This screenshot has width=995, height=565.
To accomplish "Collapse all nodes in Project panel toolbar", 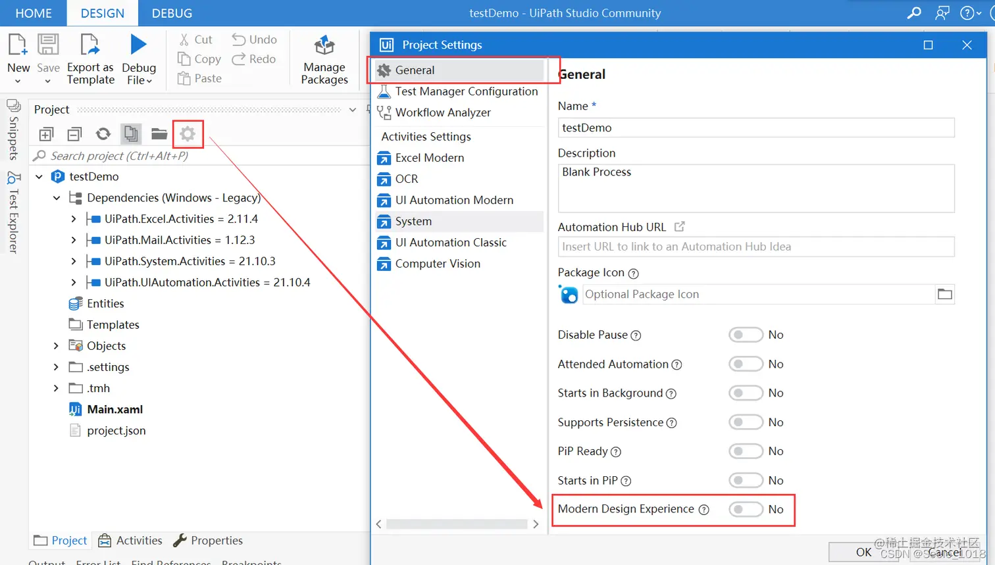I will coord(74,134).
